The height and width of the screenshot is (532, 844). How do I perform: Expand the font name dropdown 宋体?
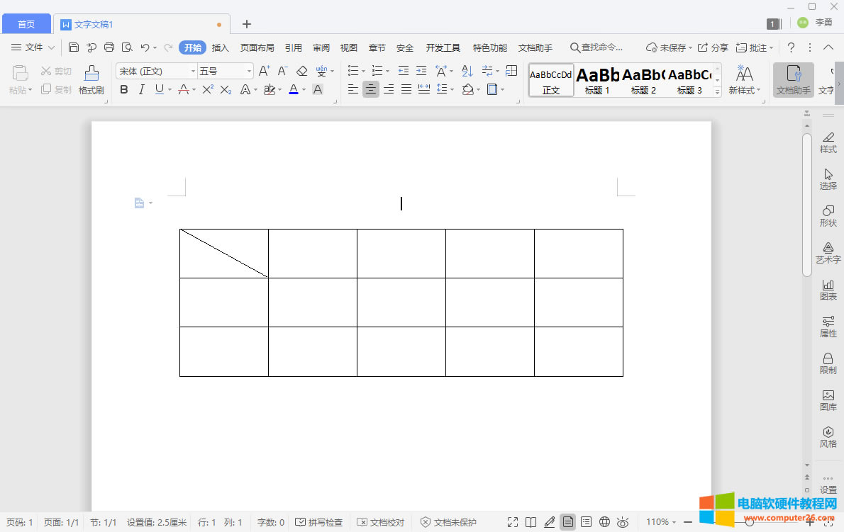pyautogui.click(x=193, y=71)
